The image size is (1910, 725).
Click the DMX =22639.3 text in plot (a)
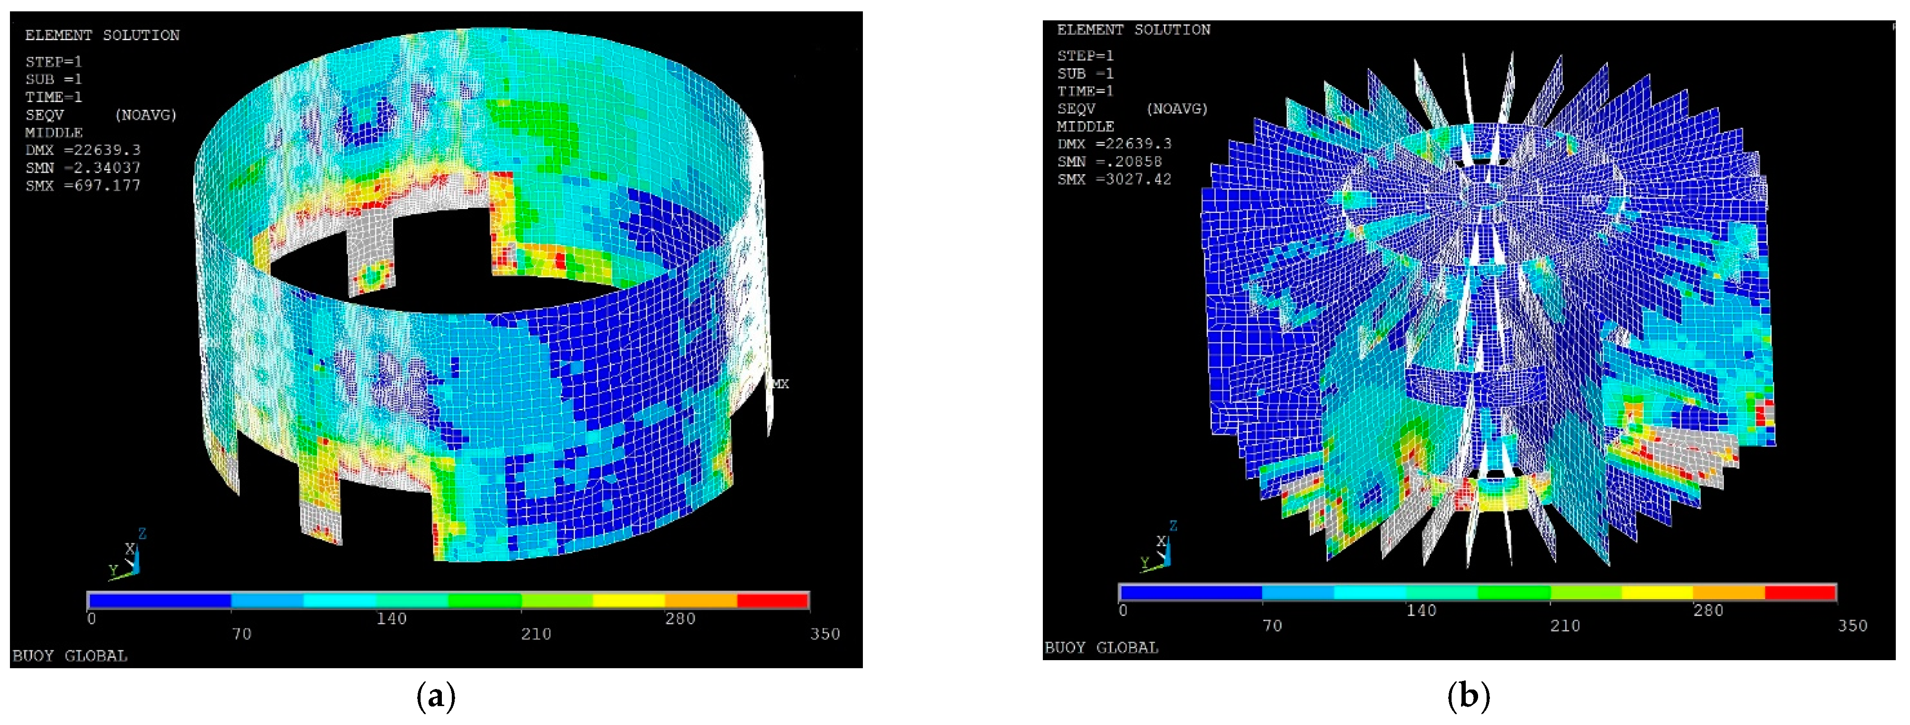click(x=82, y=150)
